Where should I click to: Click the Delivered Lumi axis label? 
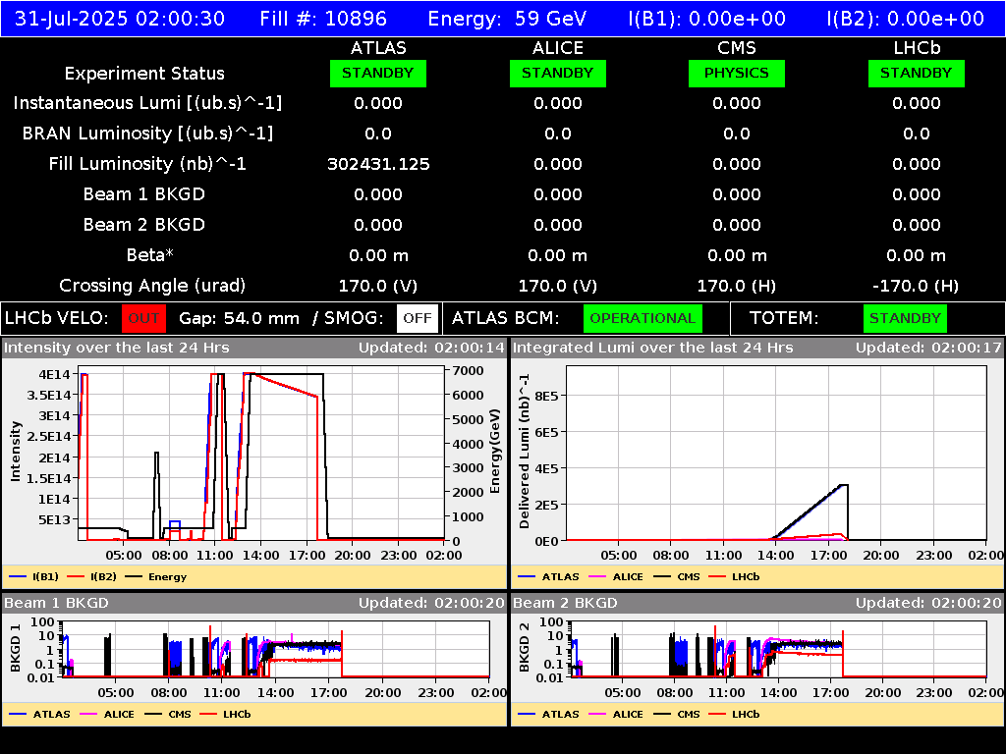point(525,452)
